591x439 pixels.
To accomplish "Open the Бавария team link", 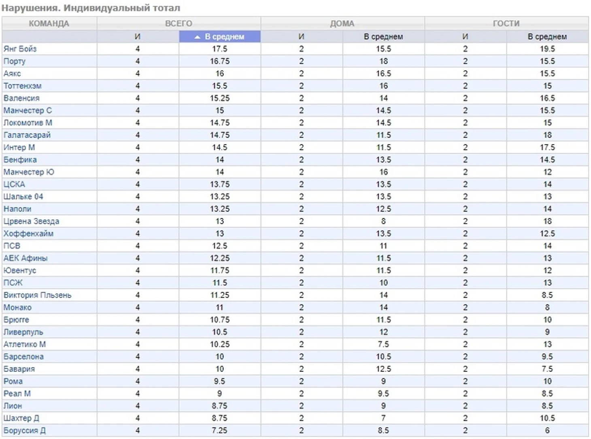I will 19,369.
